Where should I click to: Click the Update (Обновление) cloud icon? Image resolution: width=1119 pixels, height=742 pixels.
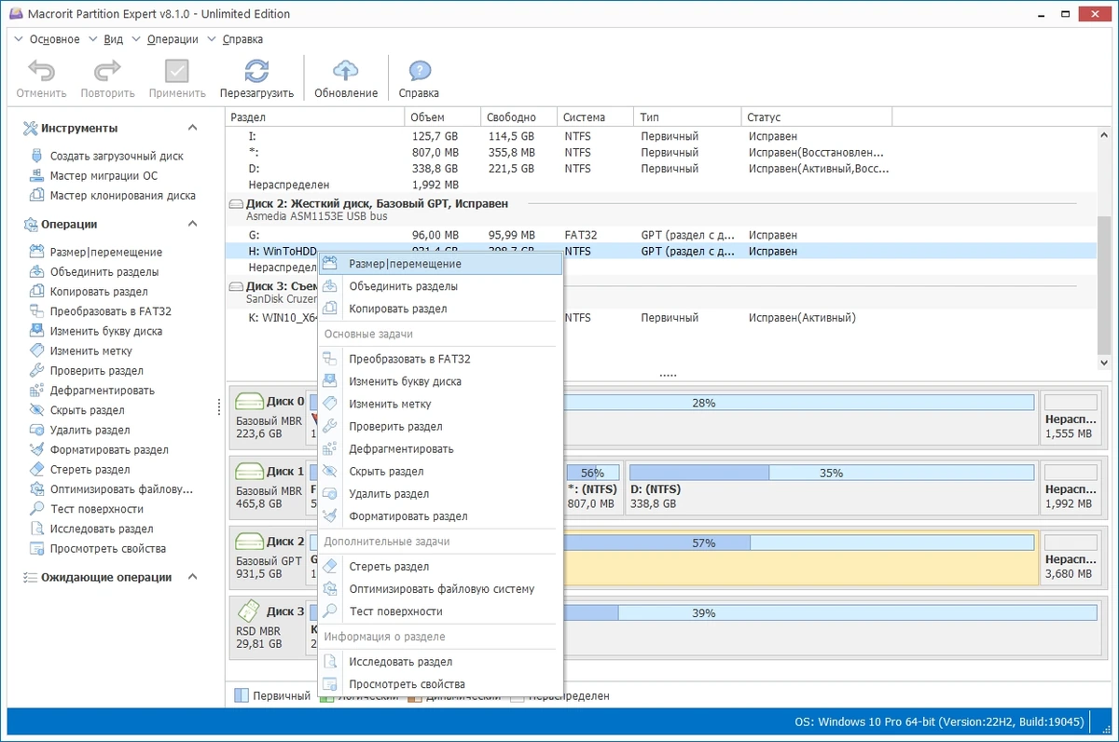tap(346, 72)
